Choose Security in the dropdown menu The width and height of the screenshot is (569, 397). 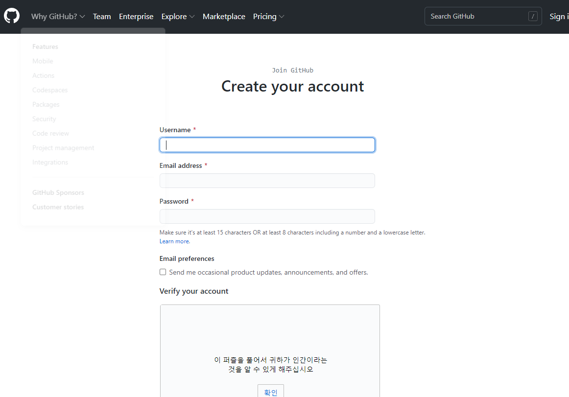44,119
